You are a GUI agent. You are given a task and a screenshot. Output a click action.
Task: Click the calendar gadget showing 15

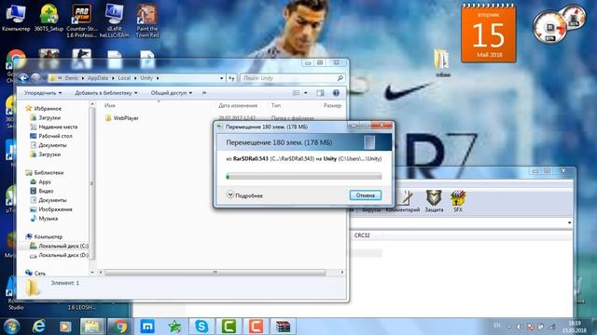coord(489,33)
